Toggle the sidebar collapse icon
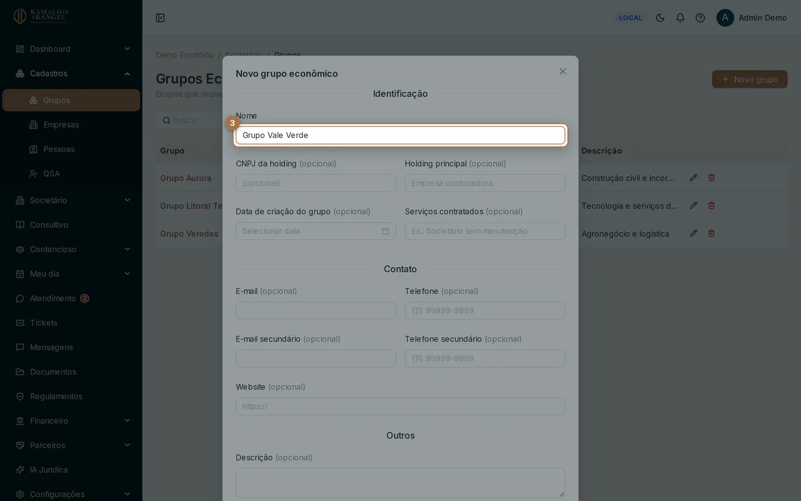The width and height of the screenshot is (801, 501). pyautogui.click(x=160, y=18)
